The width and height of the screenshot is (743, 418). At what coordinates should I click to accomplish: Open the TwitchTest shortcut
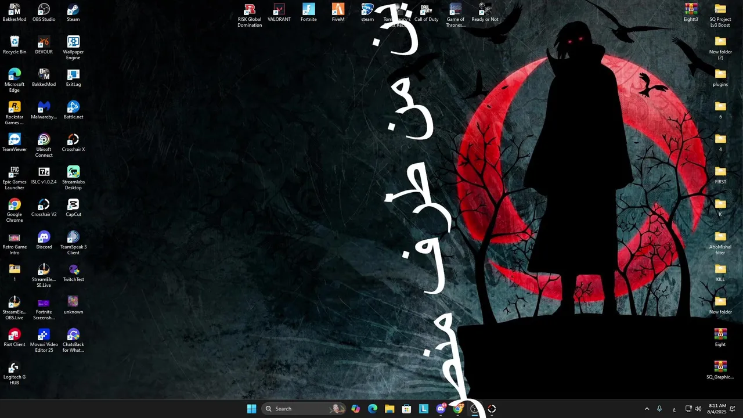73,273
